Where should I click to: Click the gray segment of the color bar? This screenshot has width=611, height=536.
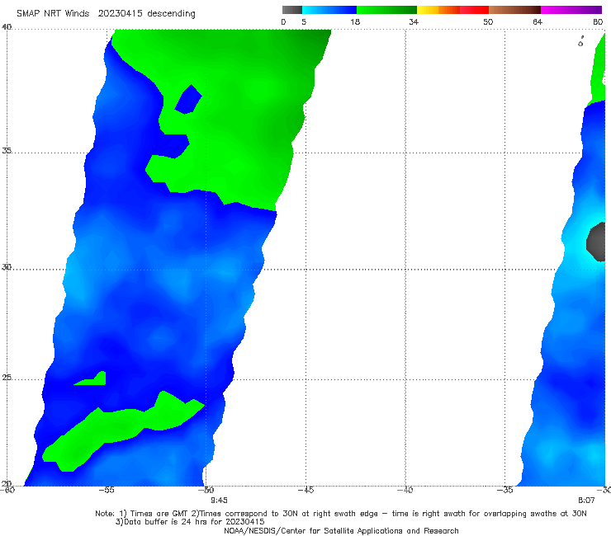[292, 10]
